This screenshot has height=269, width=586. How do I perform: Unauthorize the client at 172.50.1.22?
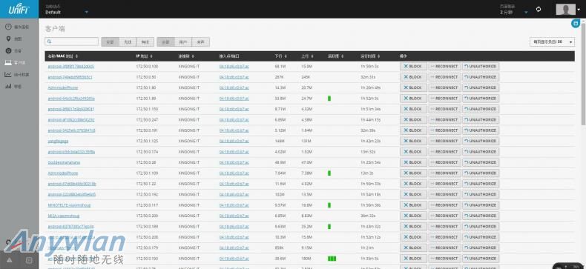pos(481,184)
